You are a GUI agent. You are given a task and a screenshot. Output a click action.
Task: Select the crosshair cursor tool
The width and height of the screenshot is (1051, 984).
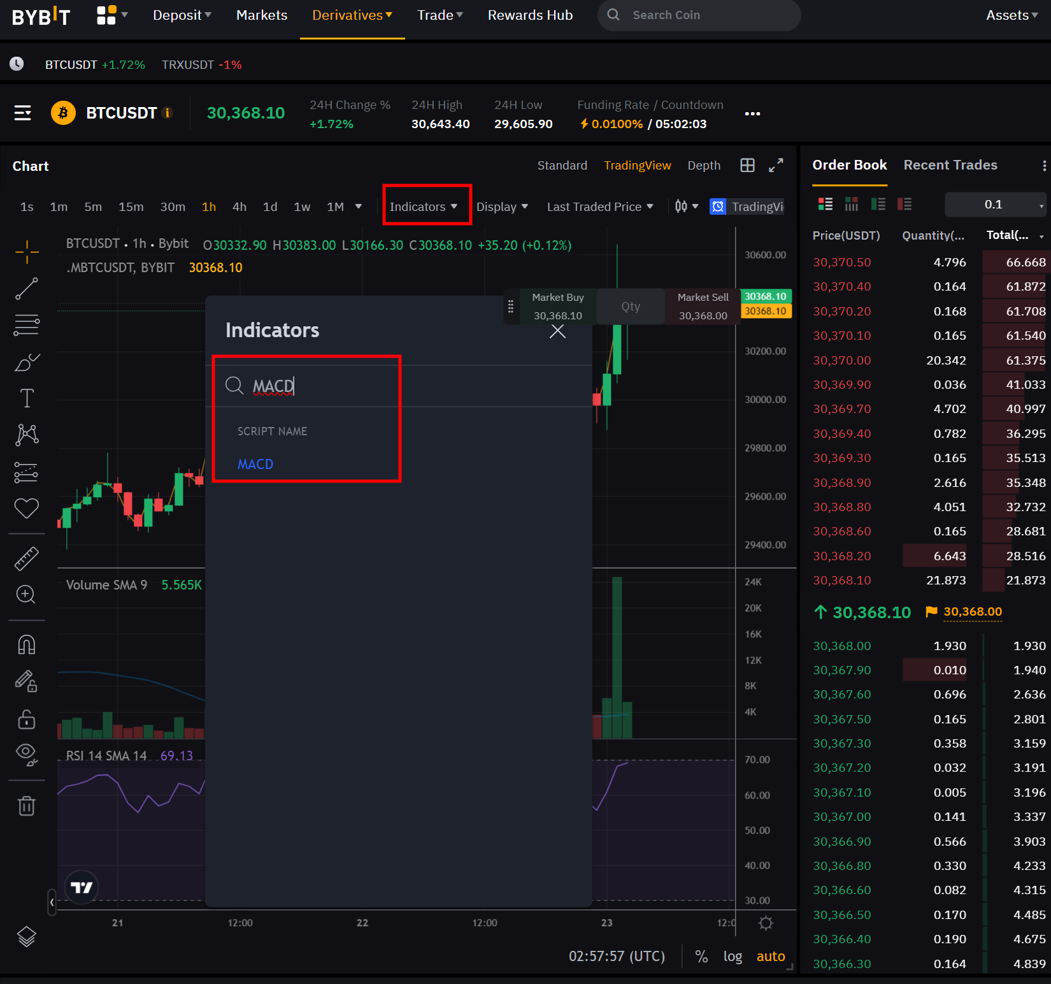[27, 252]
